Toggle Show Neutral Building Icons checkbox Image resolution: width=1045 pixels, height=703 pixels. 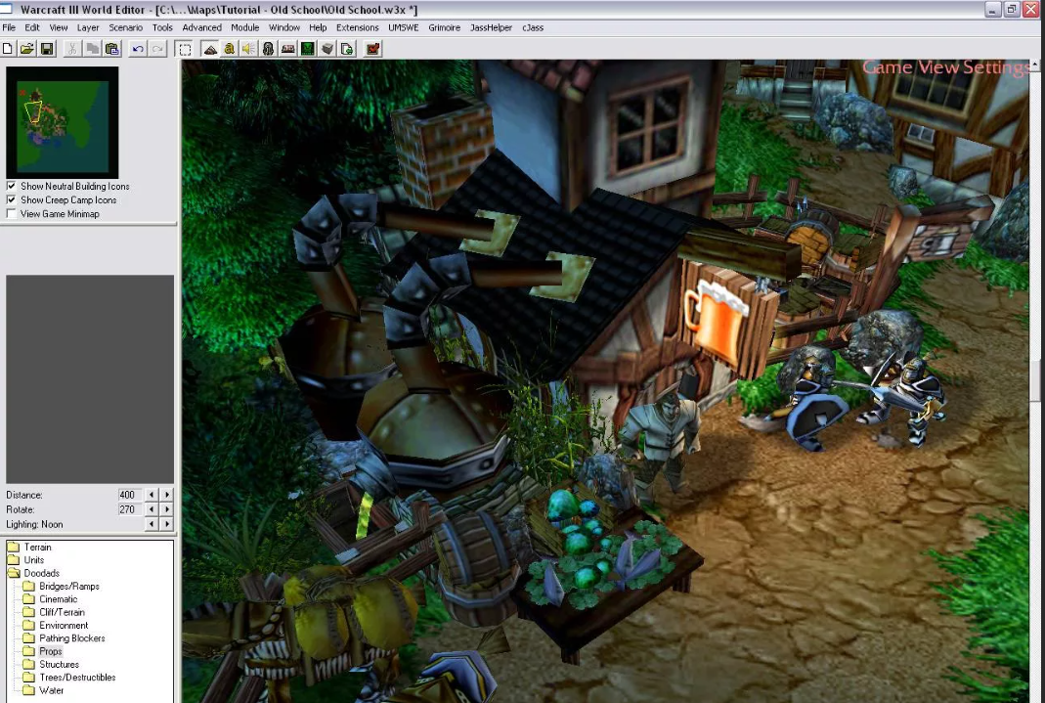[12, 186]
